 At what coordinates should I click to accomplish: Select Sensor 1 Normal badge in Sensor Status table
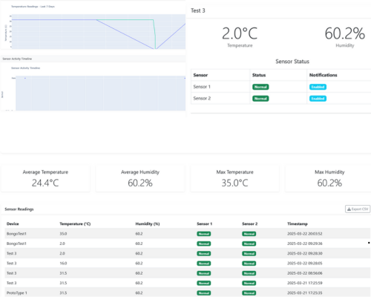pos(260,87)
